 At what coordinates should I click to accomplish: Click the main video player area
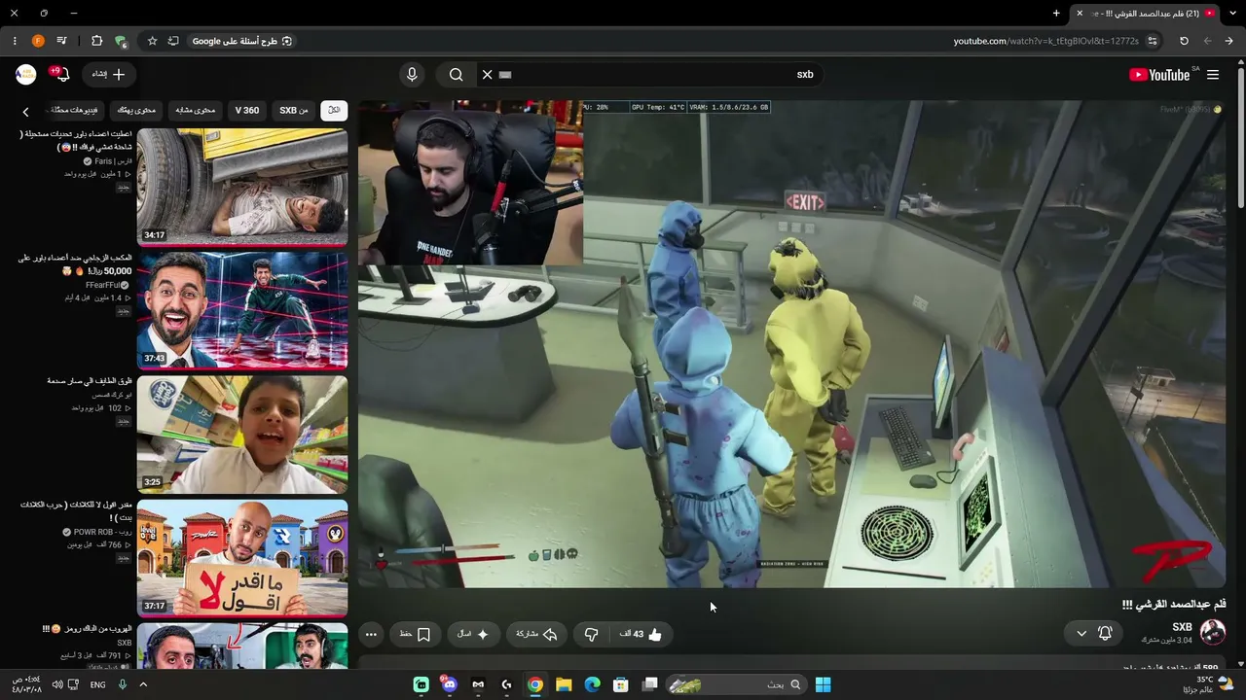click(x=792, y=344)
